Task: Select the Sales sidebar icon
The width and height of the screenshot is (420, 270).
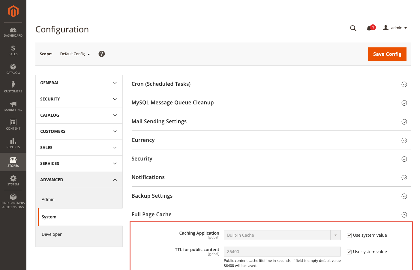Action: (x=13, y=51)
